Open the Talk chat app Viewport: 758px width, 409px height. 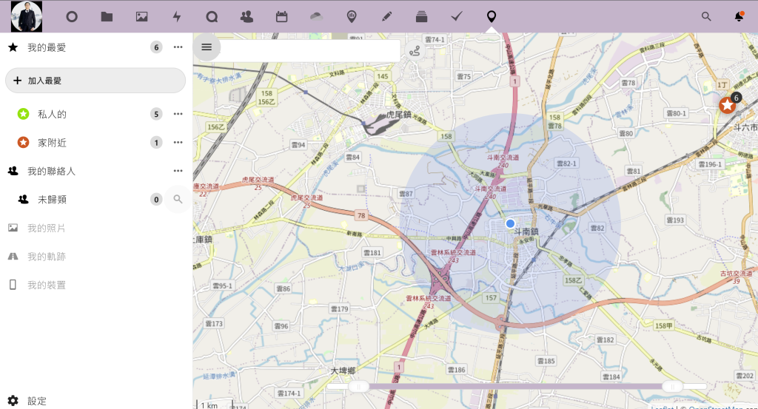[x=212, y=17]
